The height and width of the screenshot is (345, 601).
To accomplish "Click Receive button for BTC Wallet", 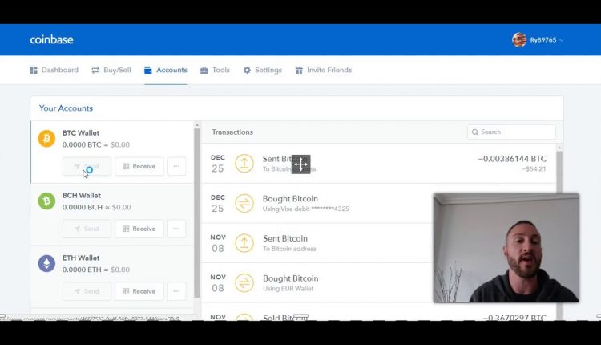I will [x=139, y=167].
